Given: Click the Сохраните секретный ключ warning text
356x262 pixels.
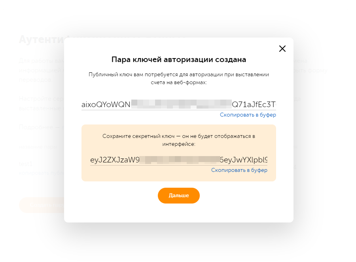Looking at the screenshot, I should pyautogui.click(x=179, y=140).
